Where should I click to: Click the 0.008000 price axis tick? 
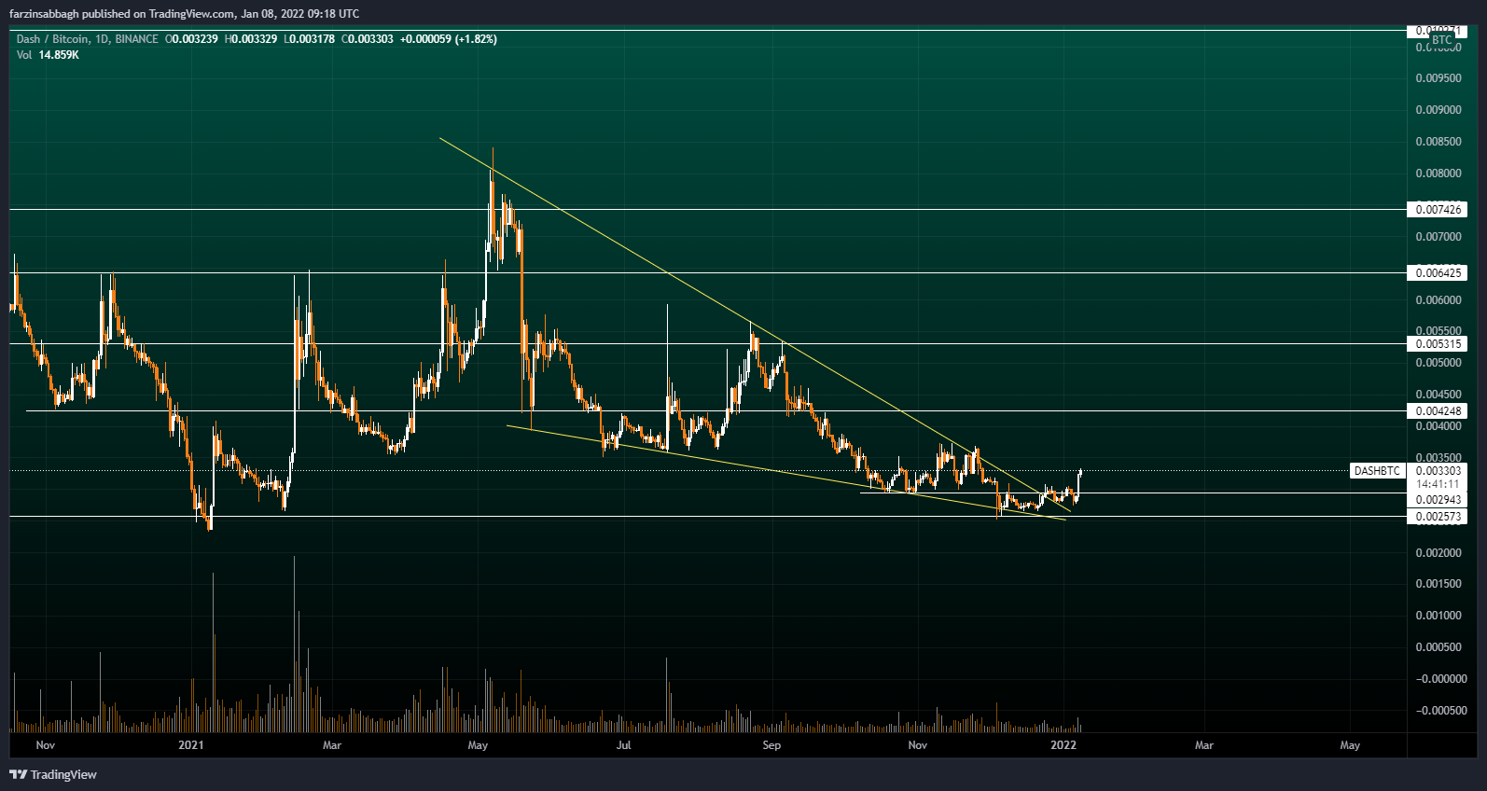[x=1438, y=173]
